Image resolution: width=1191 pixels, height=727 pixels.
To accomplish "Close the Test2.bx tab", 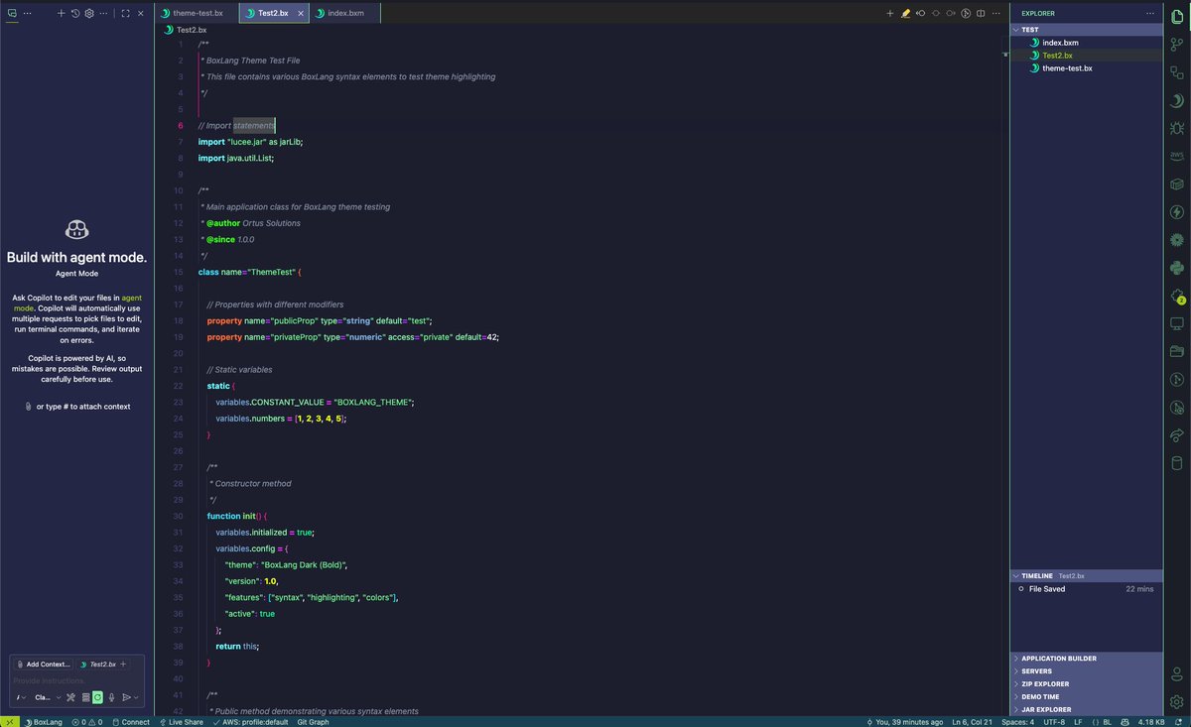I will click(x=302, y=14).
